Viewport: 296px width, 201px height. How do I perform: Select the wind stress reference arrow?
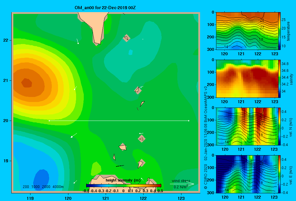point(182,184)
